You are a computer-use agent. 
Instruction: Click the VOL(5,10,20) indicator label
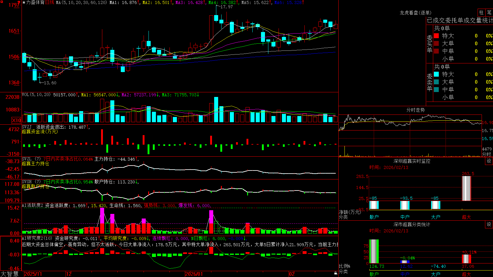click(x=36, y=95)
